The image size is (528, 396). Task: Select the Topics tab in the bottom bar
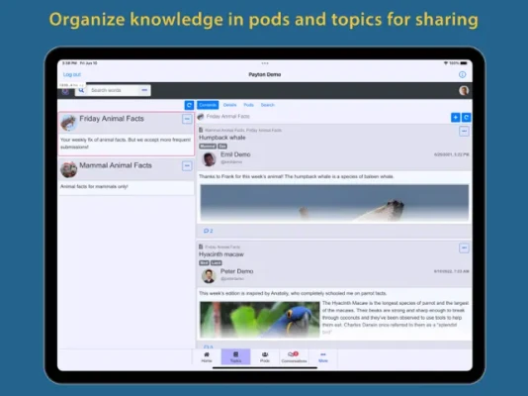(x=235, y=356)
